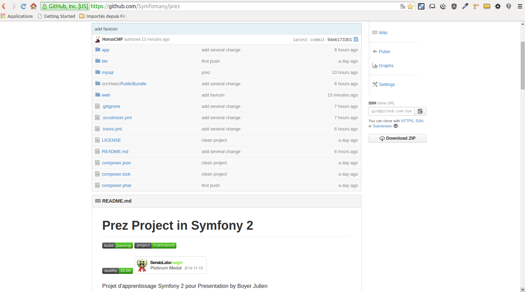Open composer.lock file
The width and height of the screenshot is (525, 292).
(116, 174)
